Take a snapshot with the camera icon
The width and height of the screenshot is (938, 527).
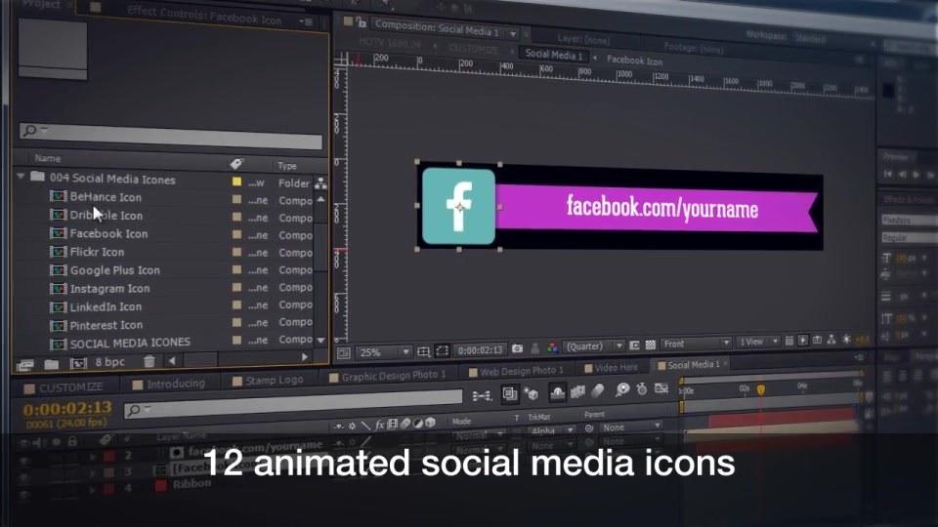518,348
